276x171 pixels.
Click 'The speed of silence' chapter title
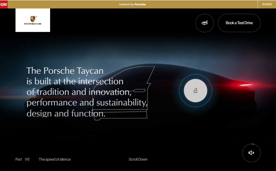click(55, 159)
